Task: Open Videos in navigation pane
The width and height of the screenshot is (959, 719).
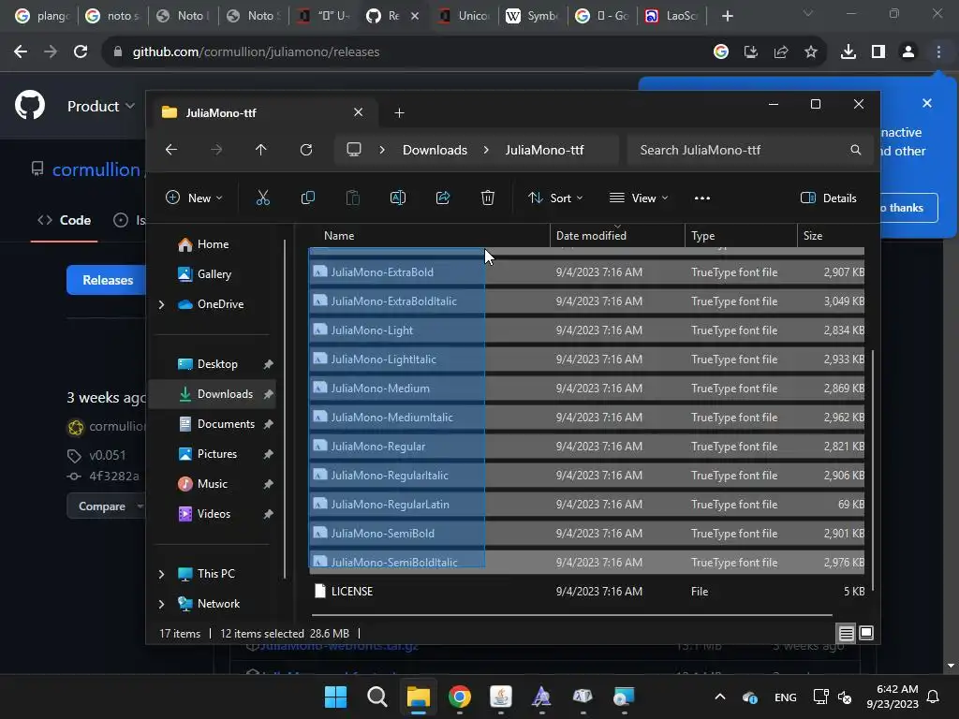Action: coord(213,514)
